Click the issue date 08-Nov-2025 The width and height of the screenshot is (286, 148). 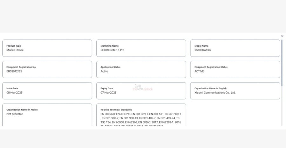[15, 93]
